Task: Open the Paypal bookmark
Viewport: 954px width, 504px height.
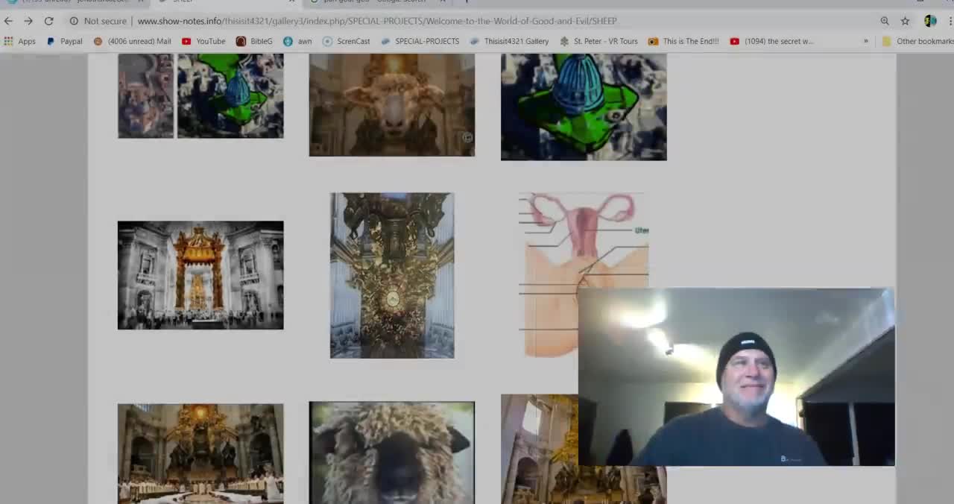Action: 65,41
